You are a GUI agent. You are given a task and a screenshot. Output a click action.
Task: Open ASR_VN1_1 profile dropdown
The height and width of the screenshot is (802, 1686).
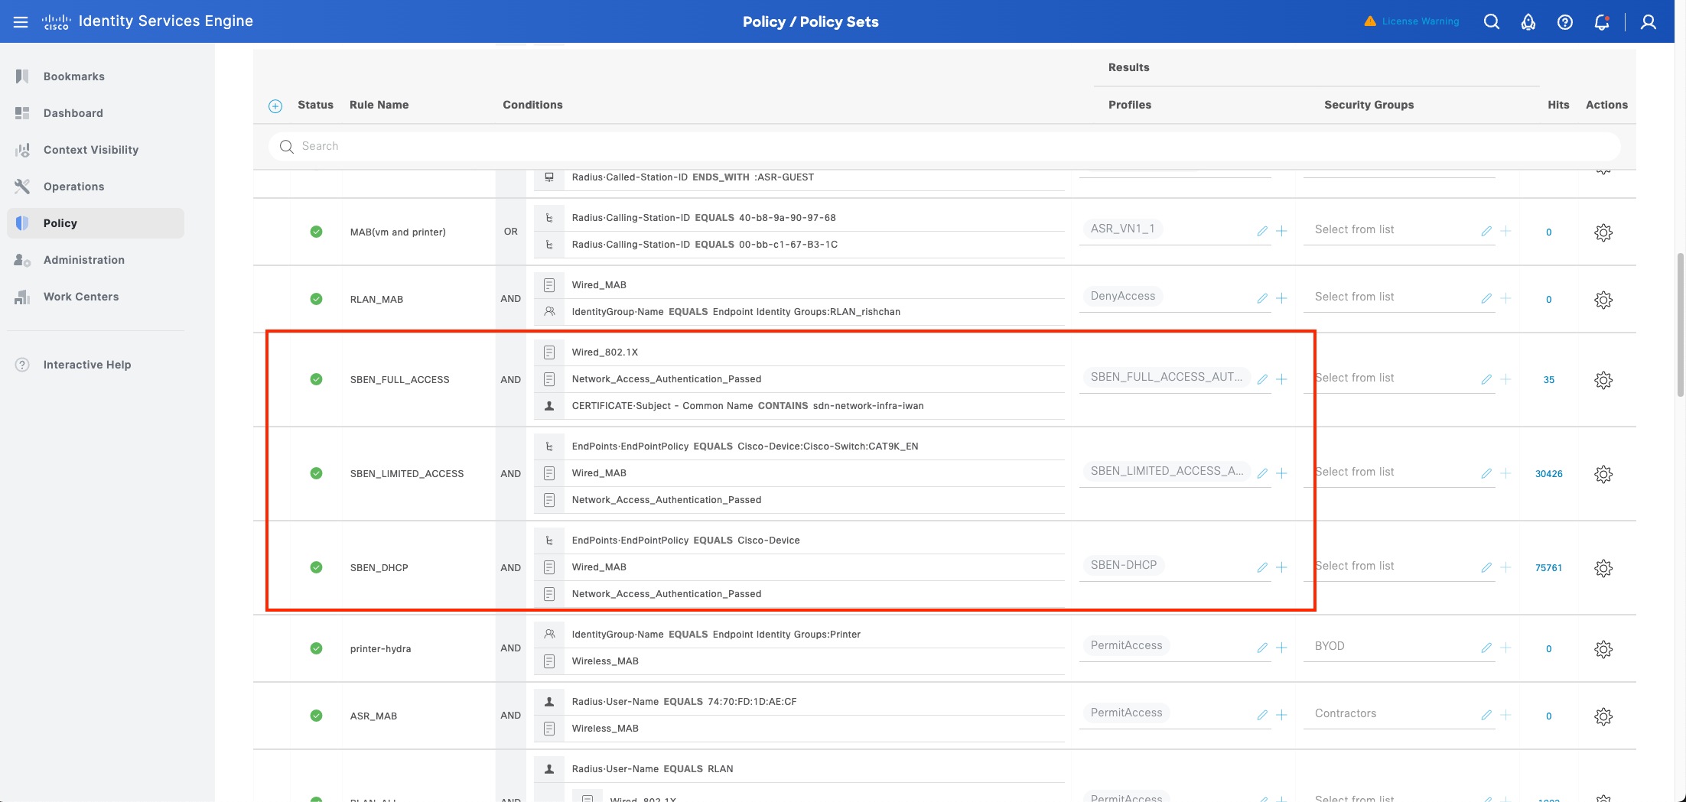[x=1163, y=229]
